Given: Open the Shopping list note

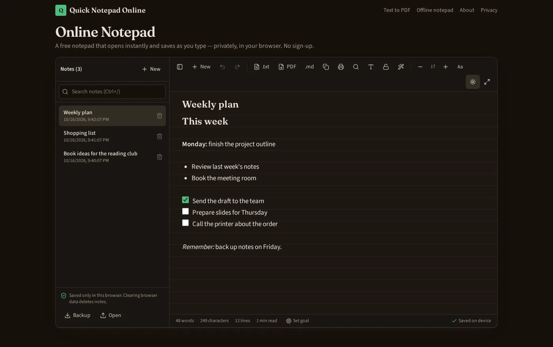Looking at the screenshot, I should [112, 136].
